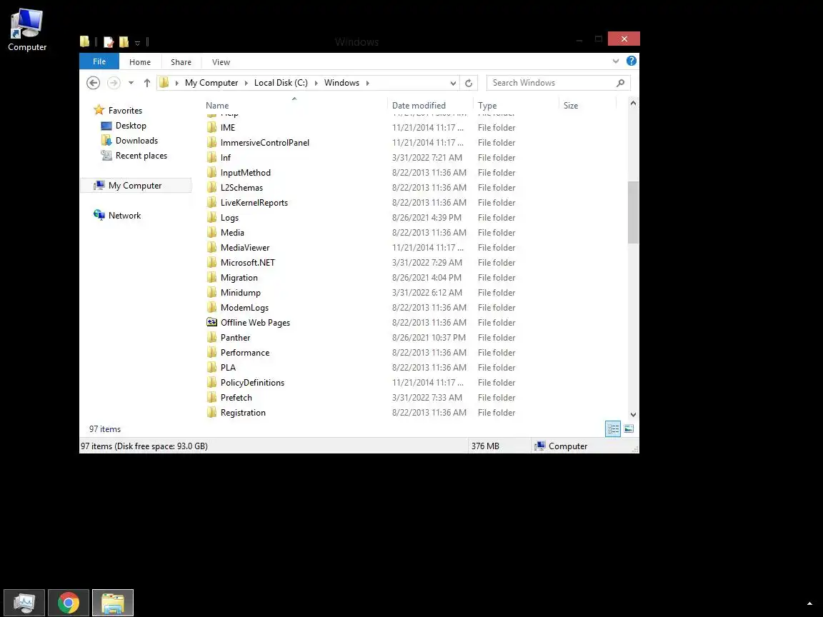The width and height of the screenshot is (823, 617).
Task: Sort by Size column header
Action: tap(571, 106)
